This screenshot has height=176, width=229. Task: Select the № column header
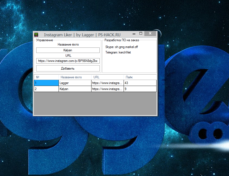46,77
